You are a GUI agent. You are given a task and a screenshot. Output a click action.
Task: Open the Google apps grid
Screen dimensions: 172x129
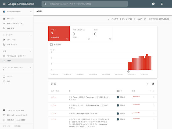162,4
